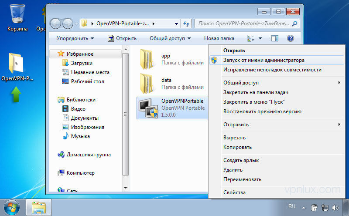Open the Windows Start button
The image size is (349, 216).
point(11,208)
